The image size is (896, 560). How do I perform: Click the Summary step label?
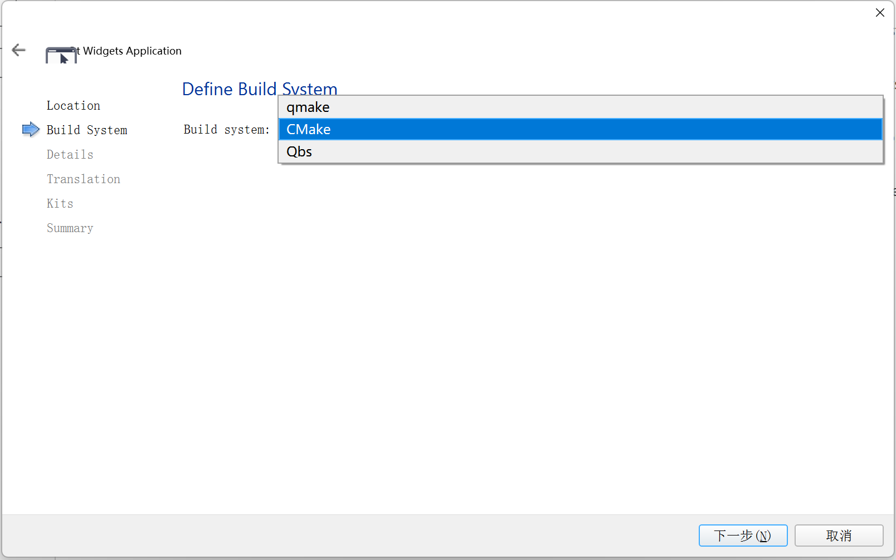click(x=70, y=228)
